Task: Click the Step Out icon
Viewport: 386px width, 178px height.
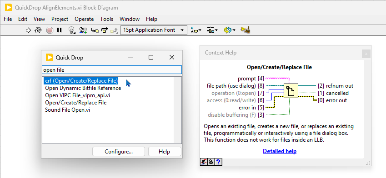Action: [114, 30]
